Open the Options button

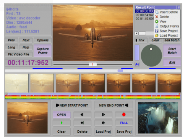pyautogui.click(x=43, y=40)
